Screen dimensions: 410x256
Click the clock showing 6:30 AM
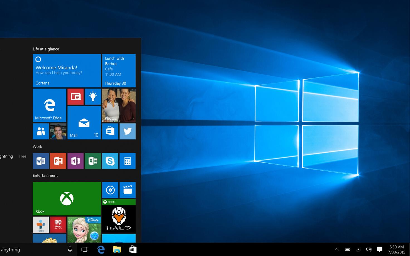396,250
